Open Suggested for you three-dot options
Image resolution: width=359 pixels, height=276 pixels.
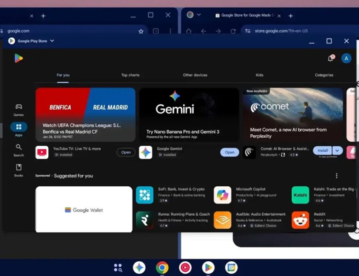point(336,176)
